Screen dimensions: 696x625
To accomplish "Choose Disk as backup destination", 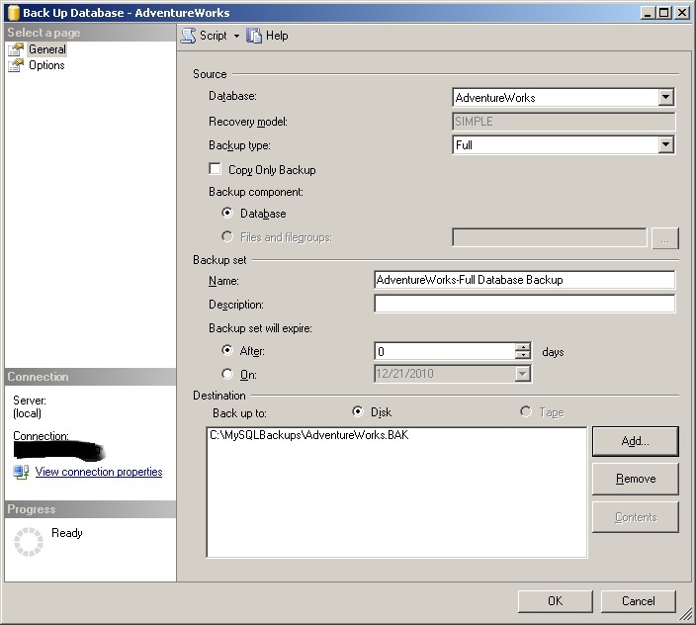I will tap(357, 411).
